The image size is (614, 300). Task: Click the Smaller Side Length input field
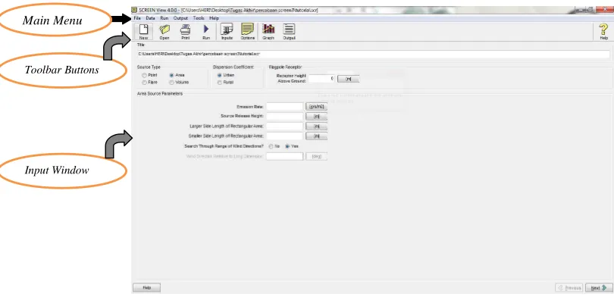coord(285,136)
